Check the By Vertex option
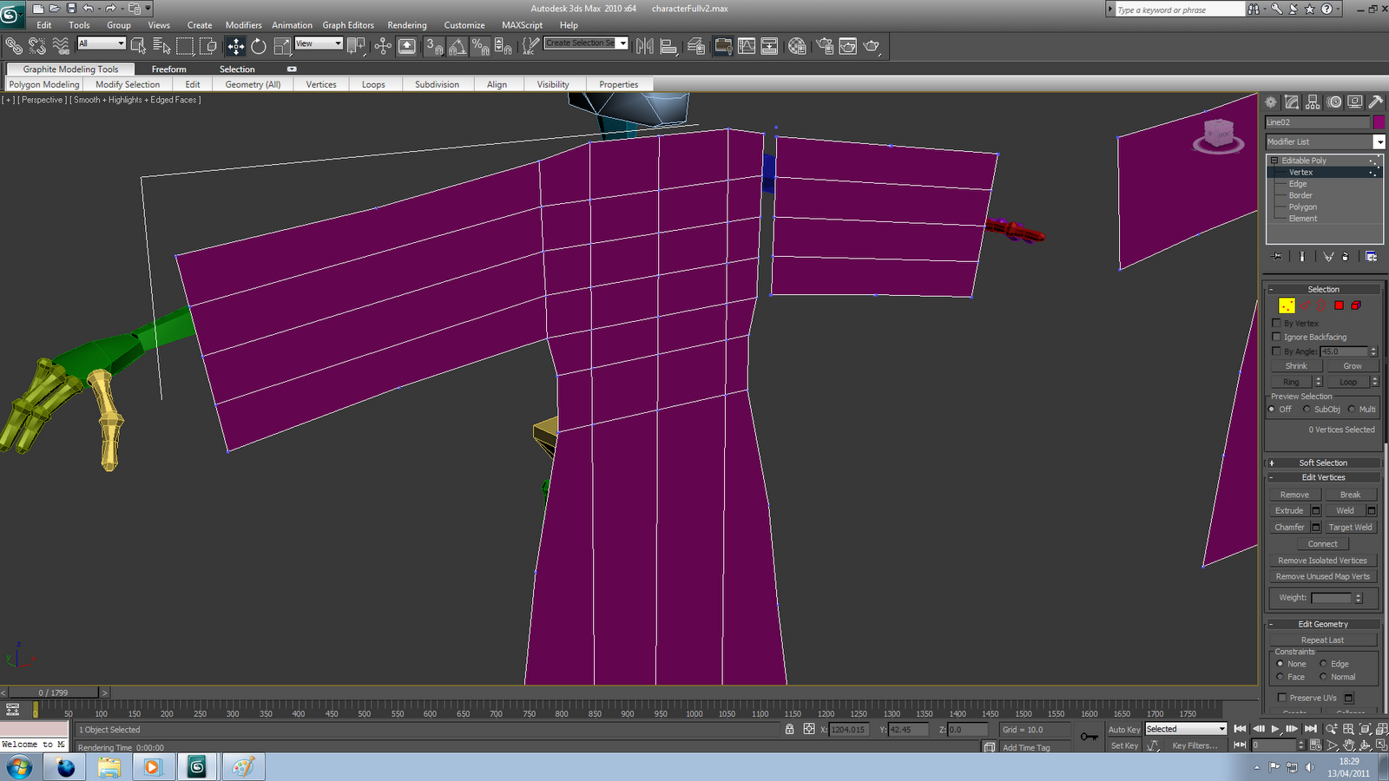This screenshot has width=1389, height=781. pos(1276,323)
